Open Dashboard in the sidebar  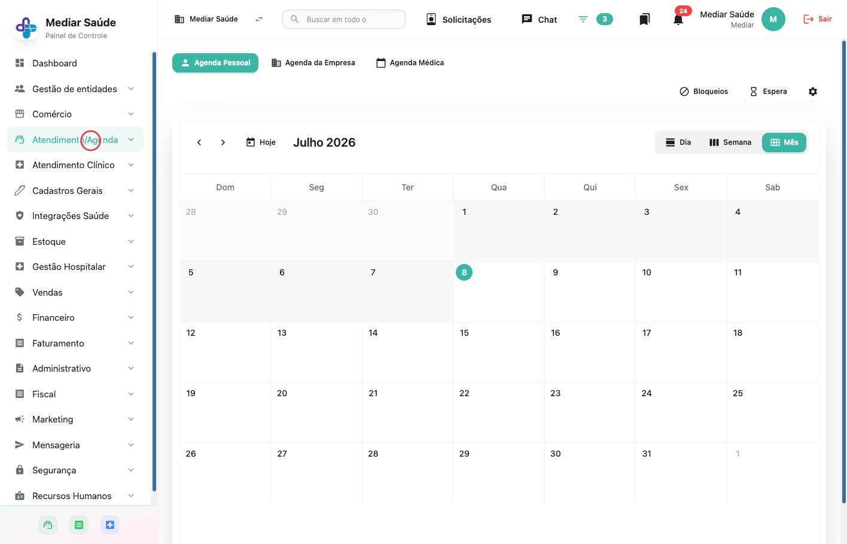pos(75,63)
